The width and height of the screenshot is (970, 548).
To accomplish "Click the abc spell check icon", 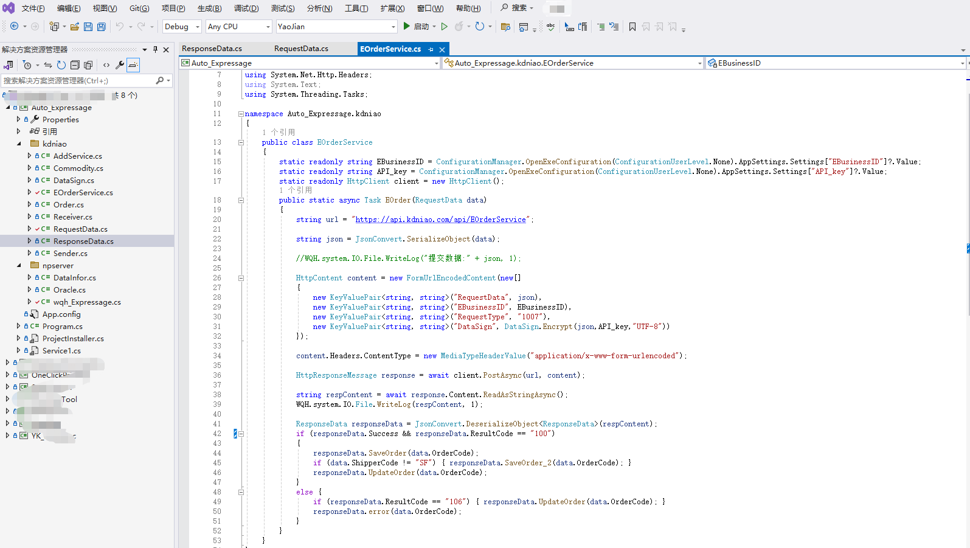I will pos(550,27).
